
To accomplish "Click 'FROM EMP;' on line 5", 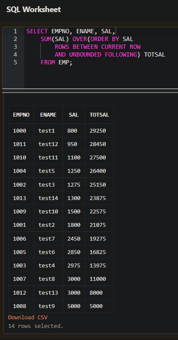I will pos(57,63).
